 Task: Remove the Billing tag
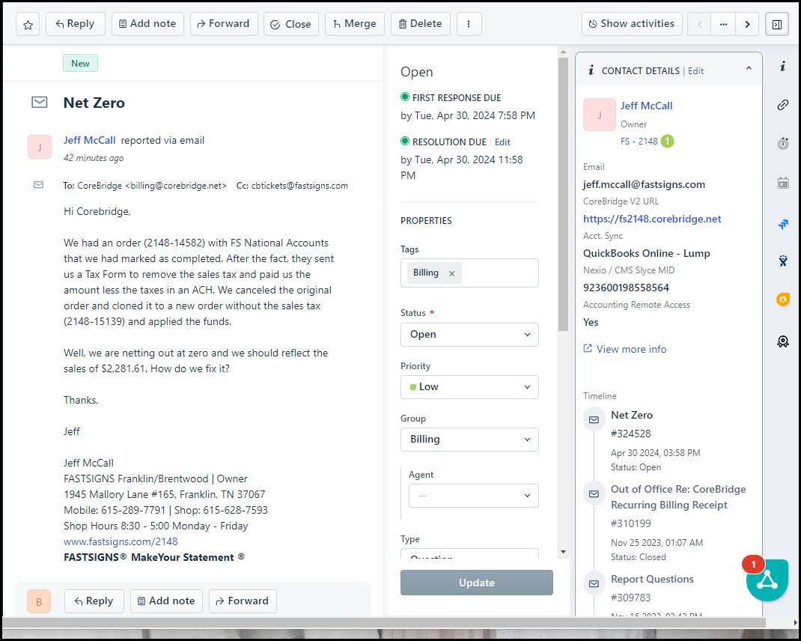[451, 273]
